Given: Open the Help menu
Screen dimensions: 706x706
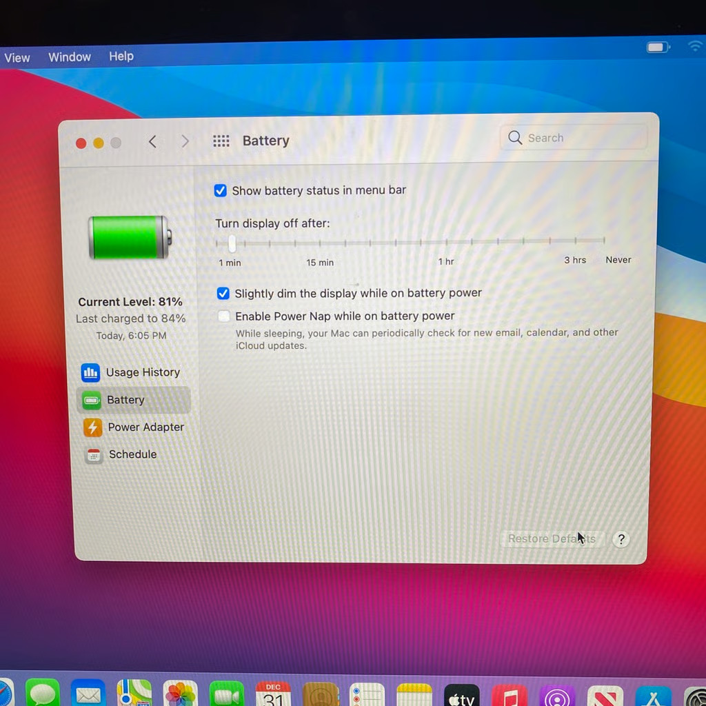Looking at the screenshot, I should (121, 56).
